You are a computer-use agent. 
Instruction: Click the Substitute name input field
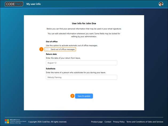pos(82,77)
